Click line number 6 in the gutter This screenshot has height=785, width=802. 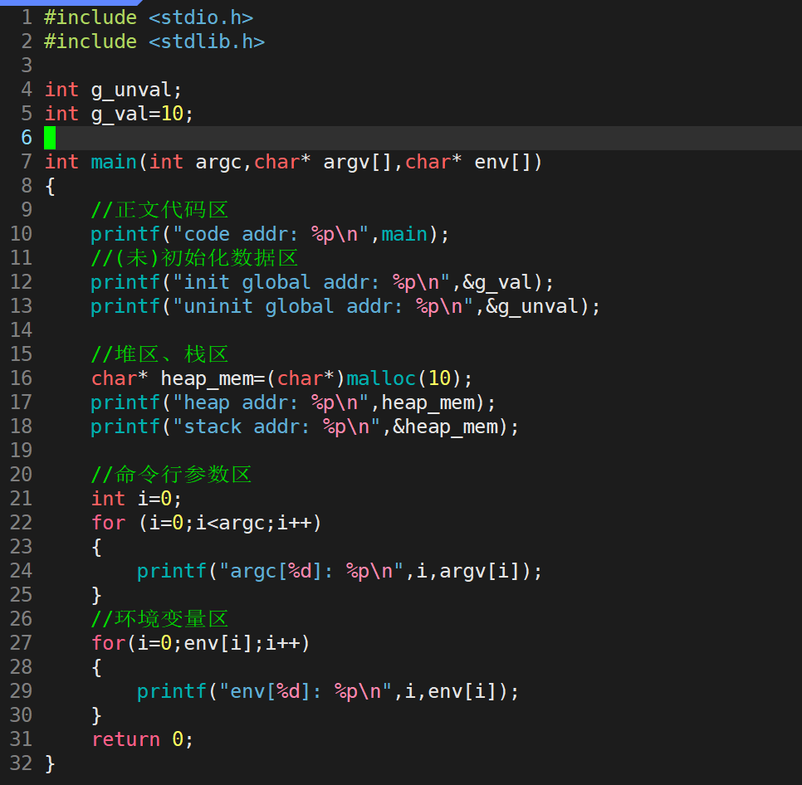(x=27, y=138)
